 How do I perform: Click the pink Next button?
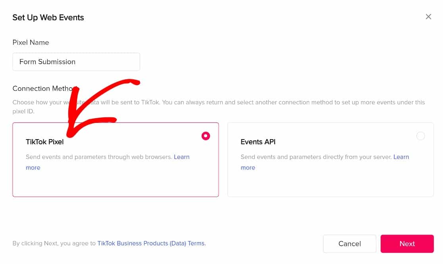point(407,244)
